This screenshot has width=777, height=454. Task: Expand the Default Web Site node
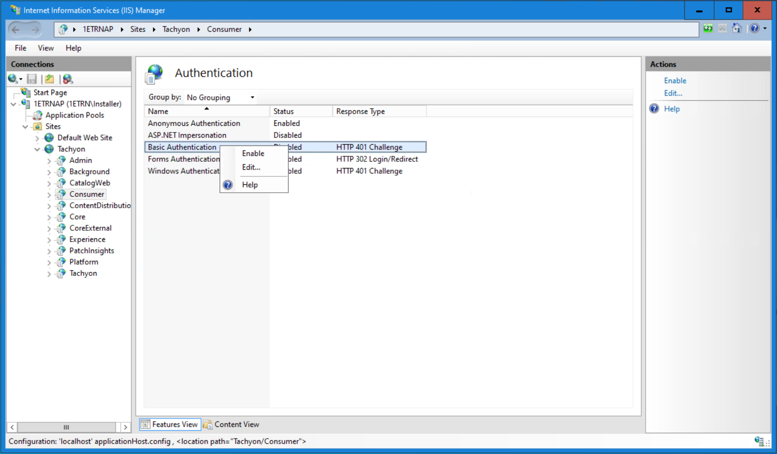tap(37, 138)
